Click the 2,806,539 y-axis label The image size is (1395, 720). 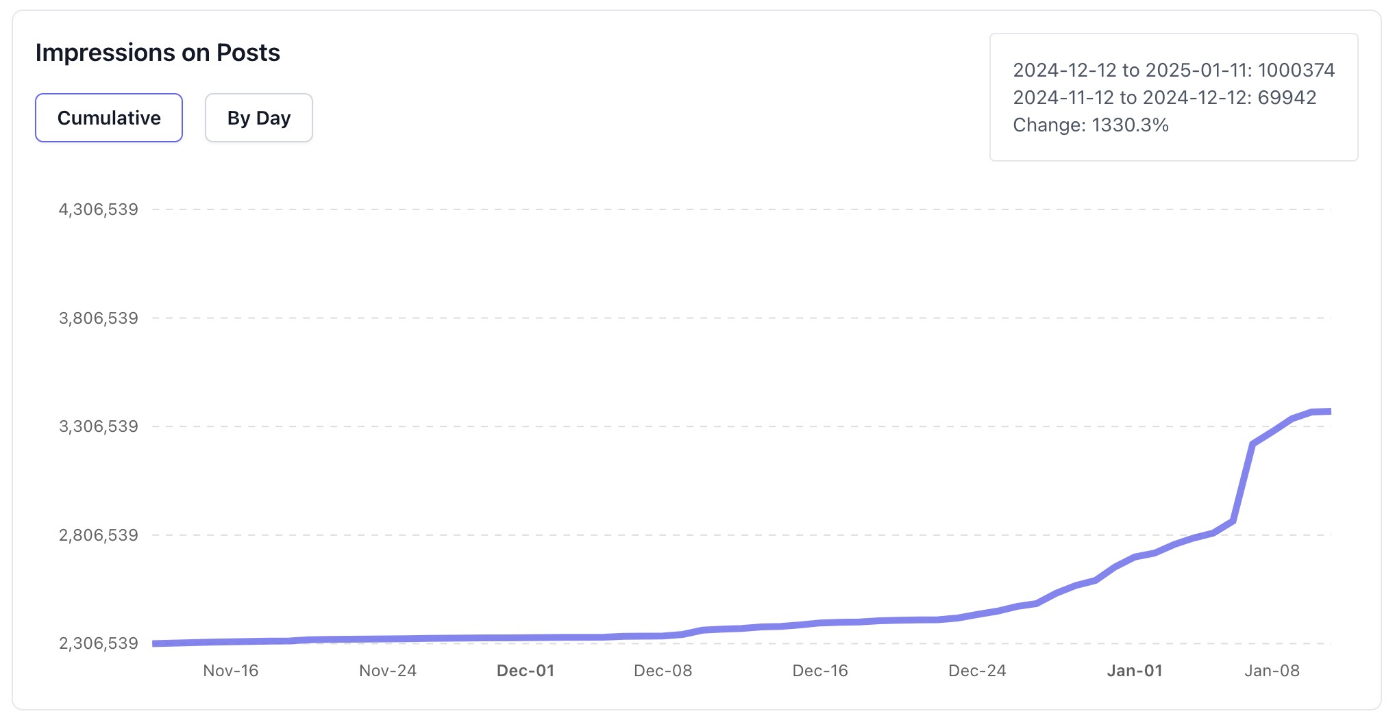point(99,535)
